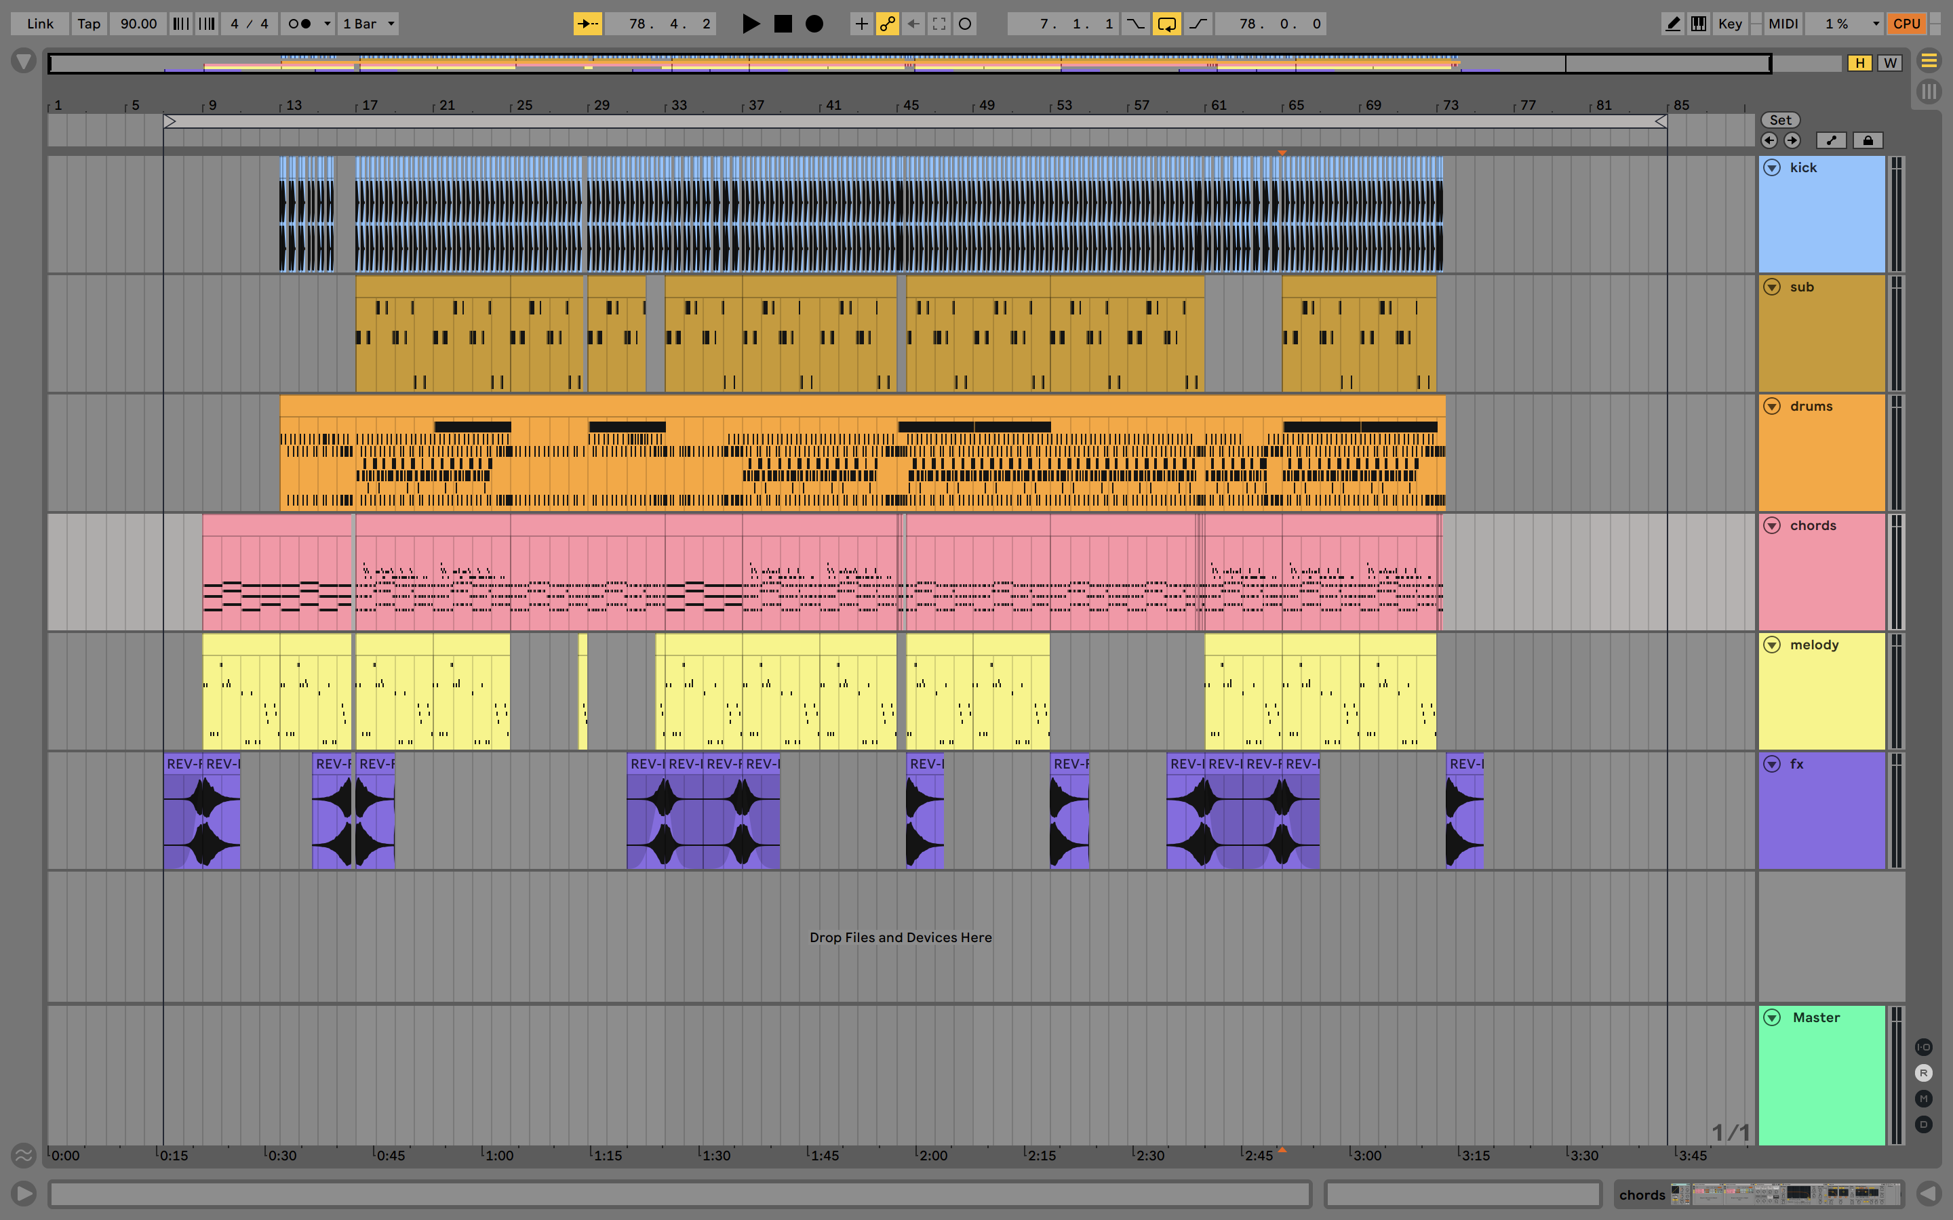
Task: Click the Arrangement Record button
Action: [814, 24]
